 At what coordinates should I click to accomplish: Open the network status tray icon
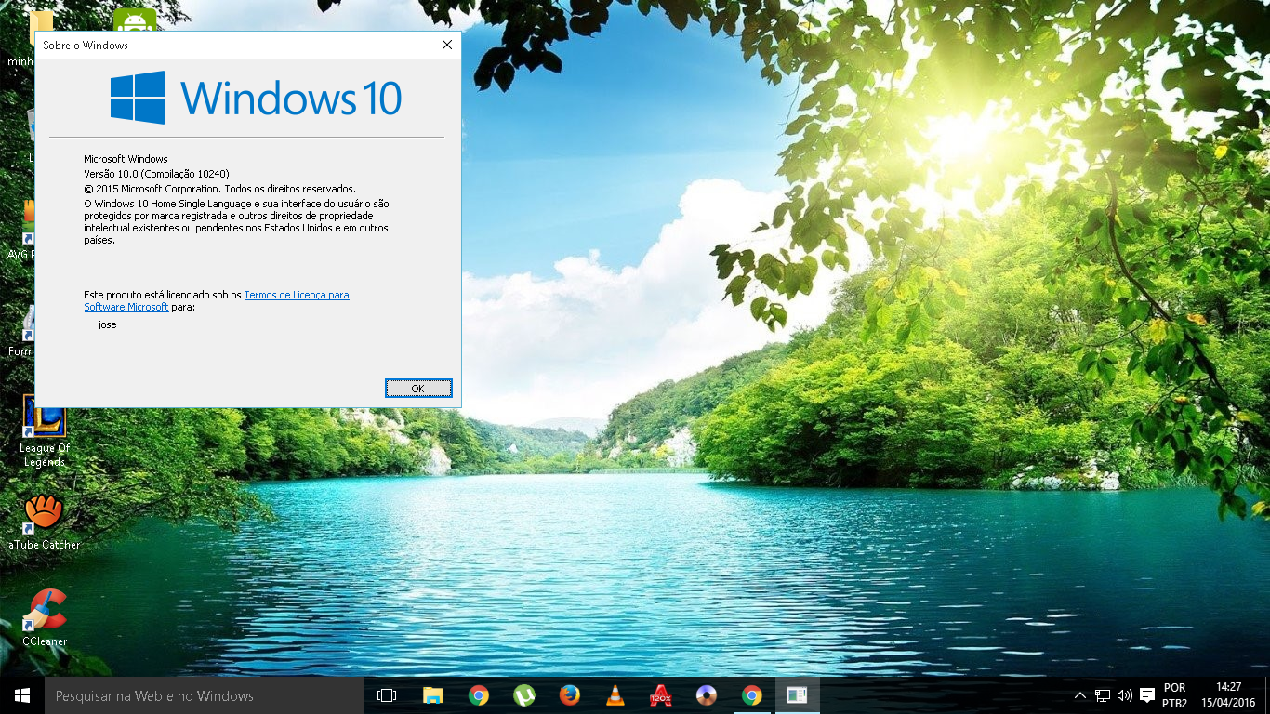1103,695
